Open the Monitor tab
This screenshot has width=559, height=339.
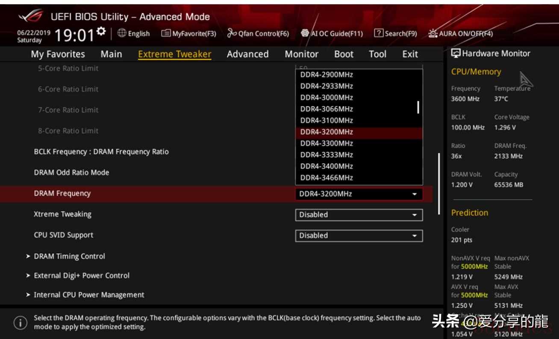(301, 54)
